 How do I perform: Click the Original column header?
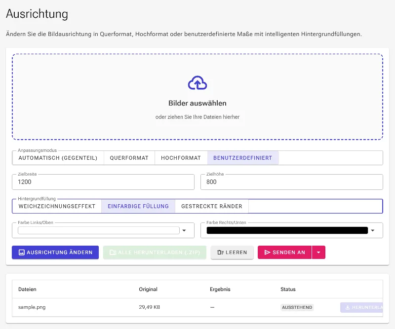pos(148,289)
